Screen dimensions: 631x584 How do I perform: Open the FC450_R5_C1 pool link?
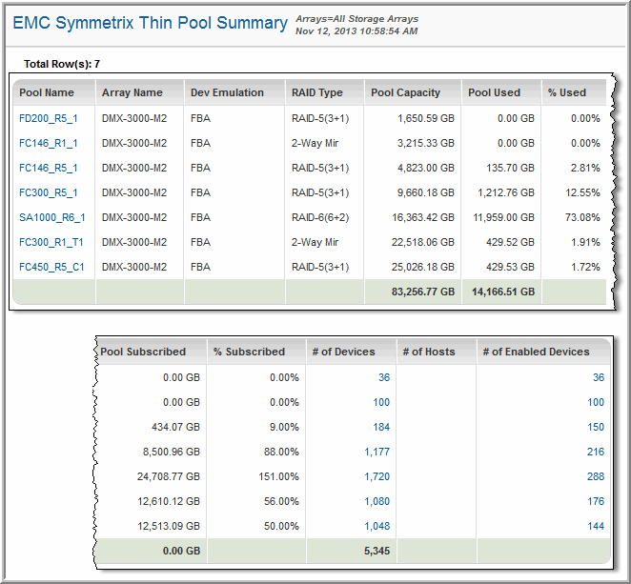(52, 267)
